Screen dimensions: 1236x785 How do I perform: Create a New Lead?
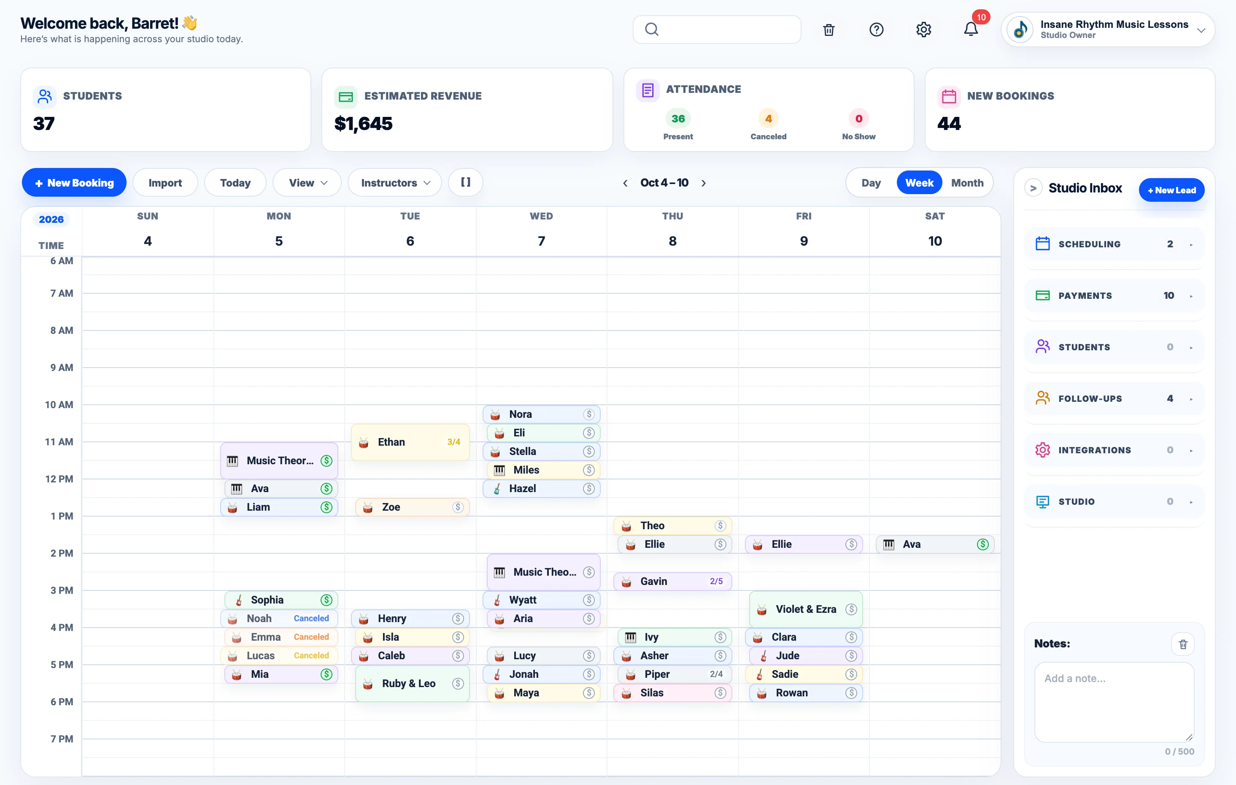pyautogui.click(x=1171, y=190)
